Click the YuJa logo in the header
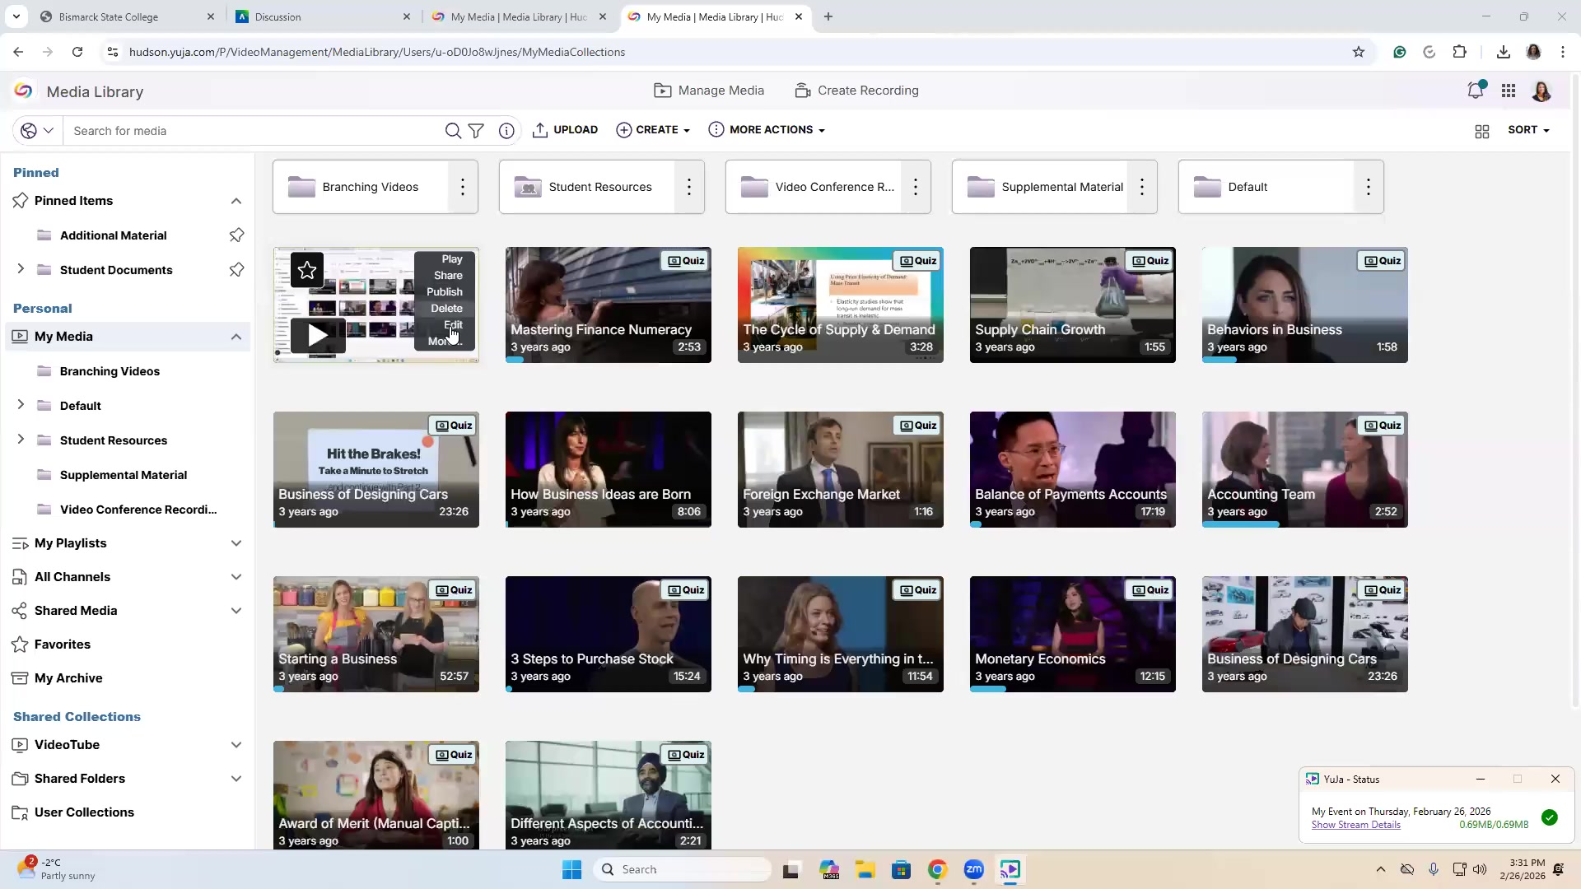Image resolution: width=1581 pixels, height=889 pixels. point(23,91)
